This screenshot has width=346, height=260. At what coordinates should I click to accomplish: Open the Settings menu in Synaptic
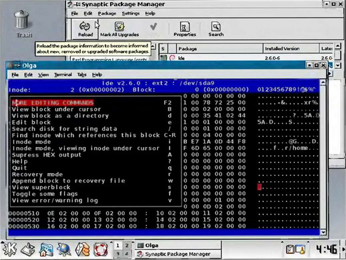pyautogui.click(x=131, y=13)
